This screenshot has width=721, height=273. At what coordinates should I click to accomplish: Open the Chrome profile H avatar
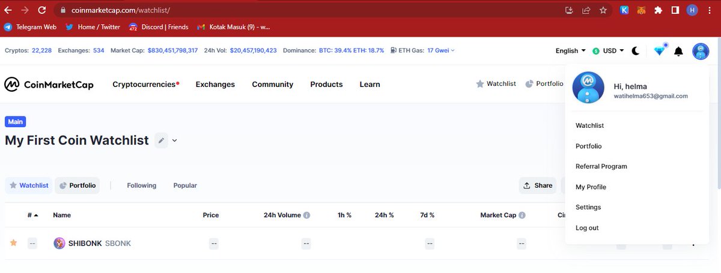(693, 10)
